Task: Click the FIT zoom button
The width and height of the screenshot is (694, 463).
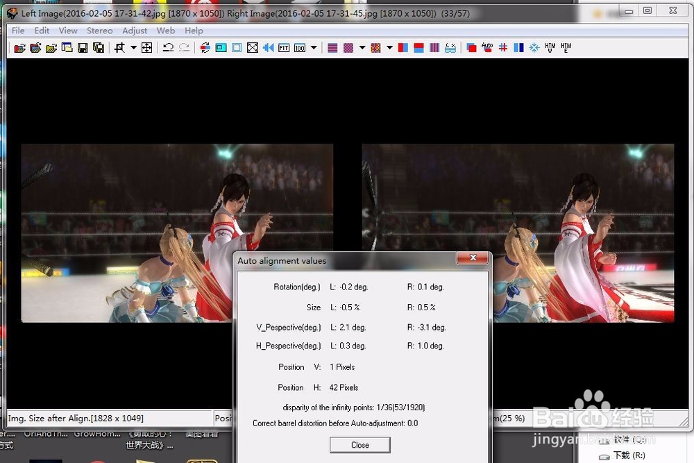Action: 284,48
